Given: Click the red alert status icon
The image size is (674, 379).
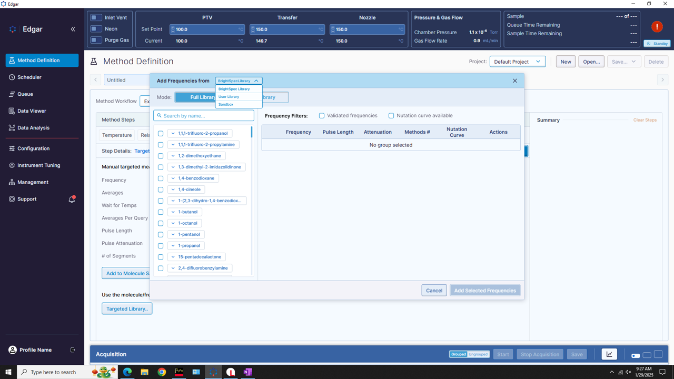Looking at the screenshot, I should pyautogui.click(x=657, y=26).
